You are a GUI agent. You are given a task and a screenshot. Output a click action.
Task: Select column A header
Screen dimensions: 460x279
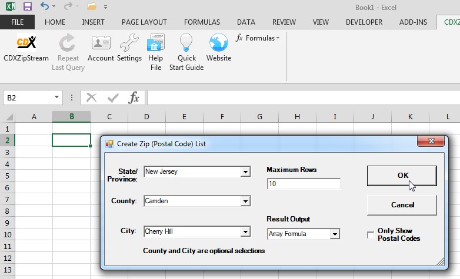coord(34,117)
